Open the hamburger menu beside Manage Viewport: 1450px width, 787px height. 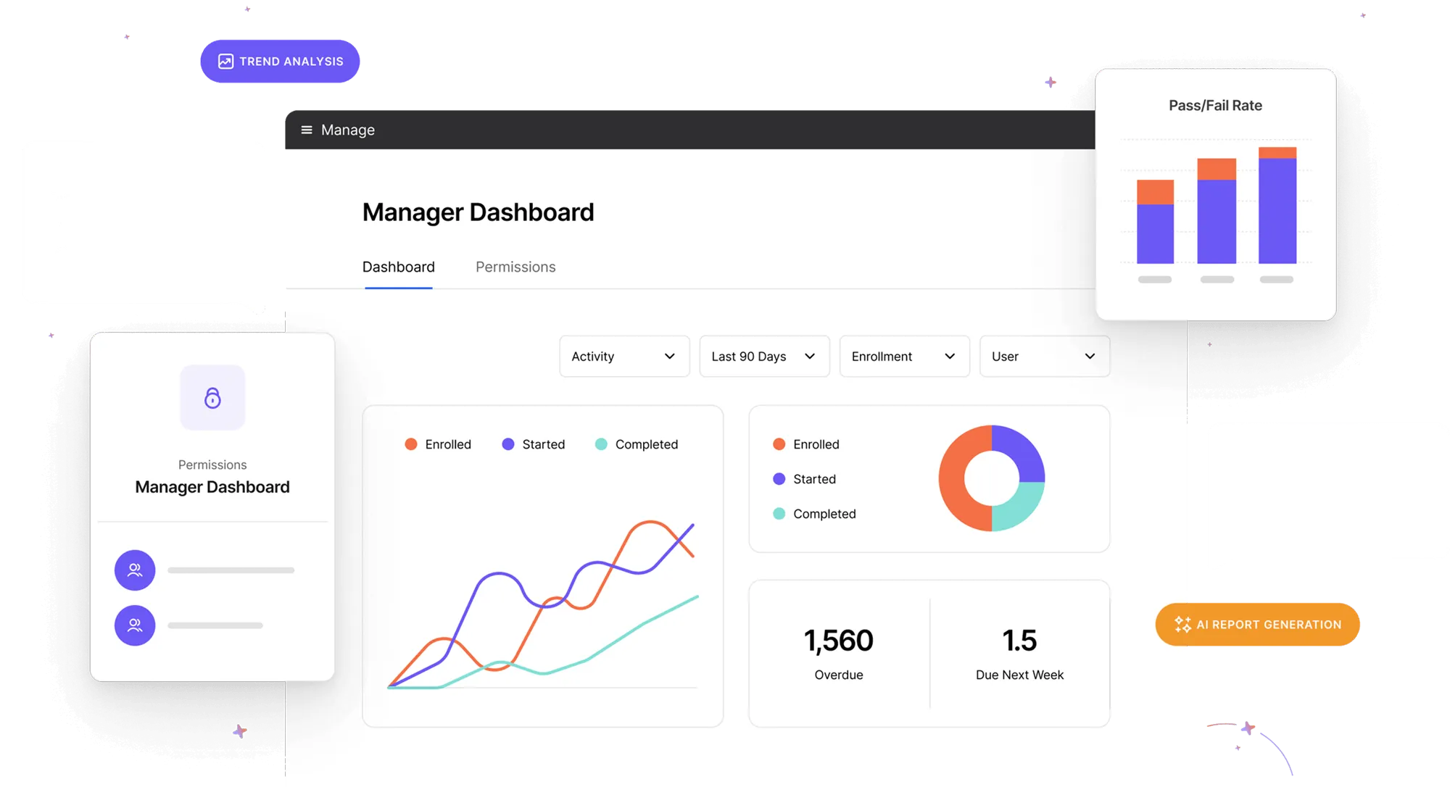click(307, 130)
